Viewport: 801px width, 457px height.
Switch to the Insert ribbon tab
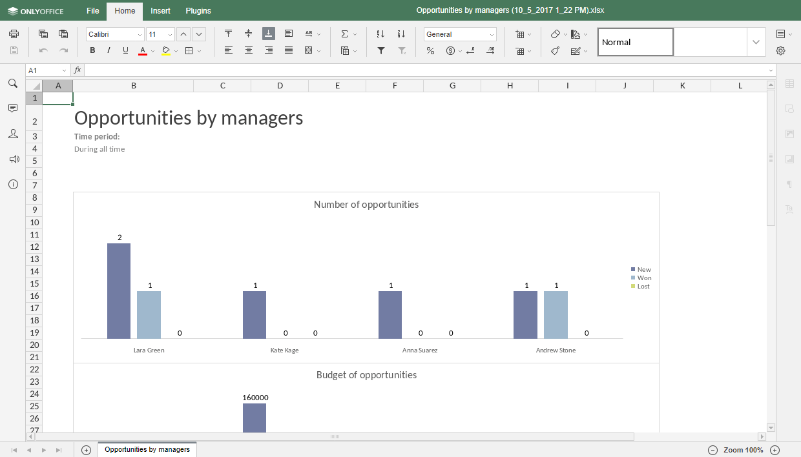(160, 11)
